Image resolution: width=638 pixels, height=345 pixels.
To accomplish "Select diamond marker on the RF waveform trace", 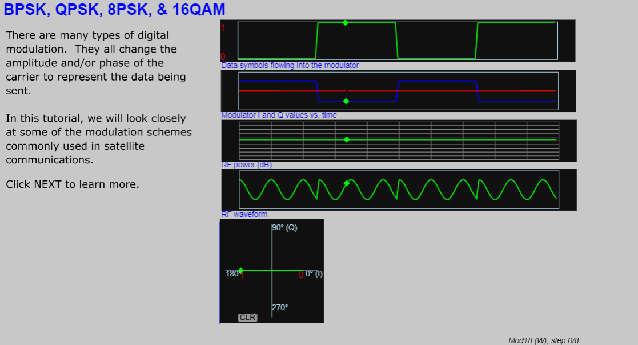I will click(x=346, y=183).
